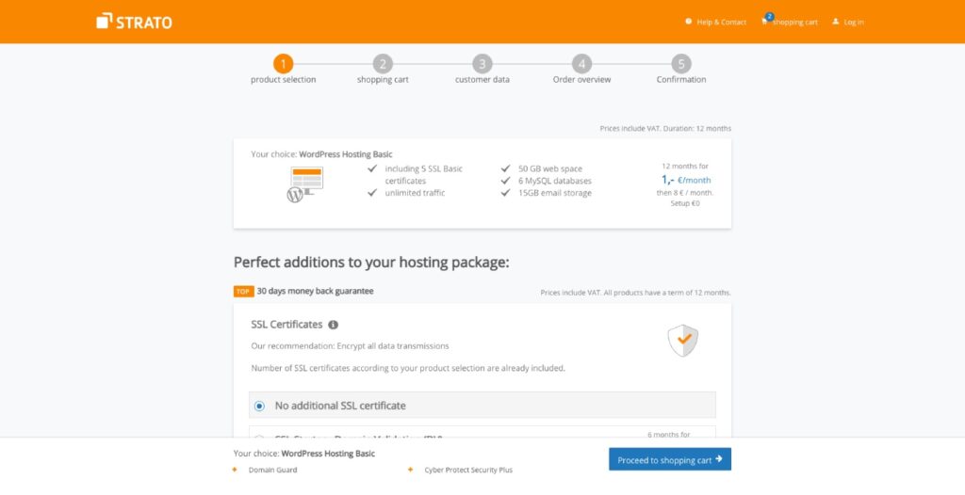
Task: Click the No additional SSL certificate label
Action: 340,406
